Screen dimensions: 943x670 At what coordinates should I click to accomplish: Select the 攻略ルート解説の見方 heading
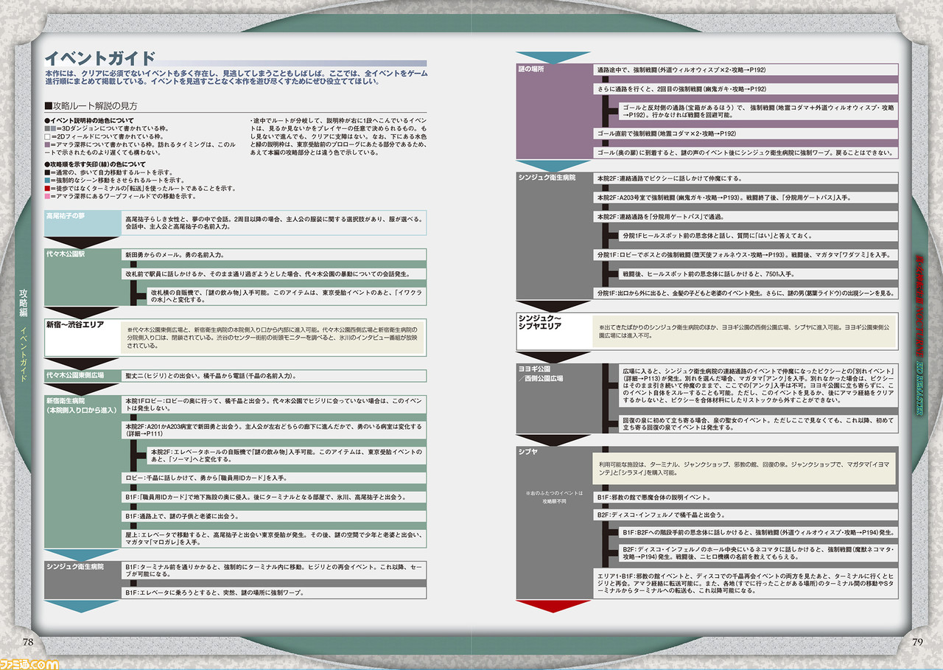tap(91, 106)
